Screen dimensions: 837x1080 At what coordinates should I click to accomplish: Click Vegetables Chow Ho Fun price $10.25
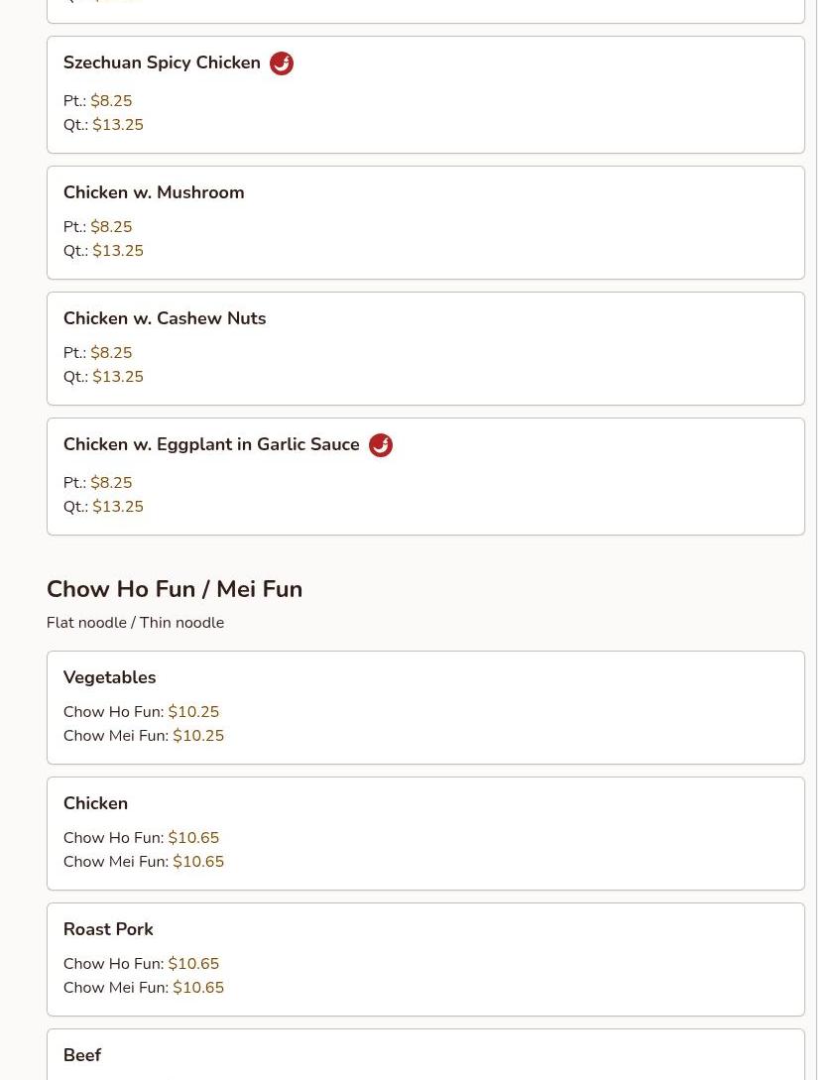click(x=193, y=712)
